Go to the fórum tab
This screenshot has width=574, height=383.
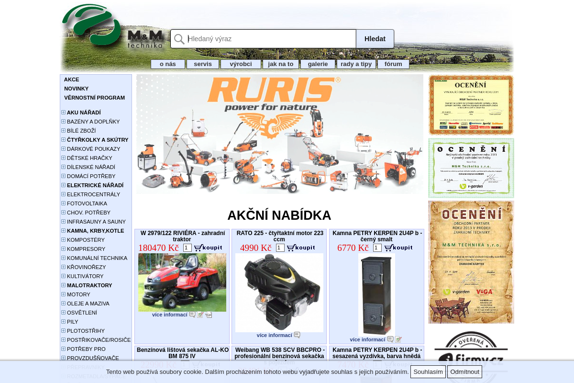click(393, 64)
